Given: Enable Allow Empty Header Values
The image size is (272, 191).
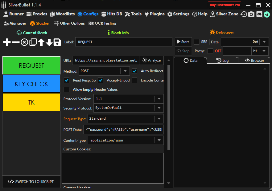Looking at the screenshot, I should coord(66,90).
